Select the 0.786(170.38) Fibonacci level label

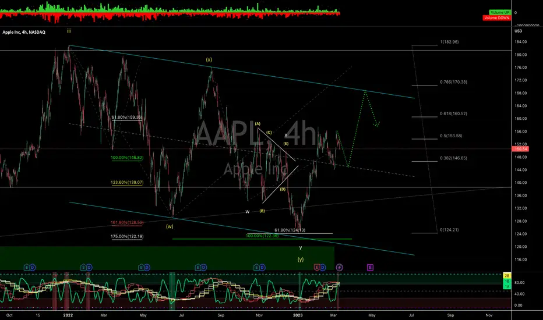pyautogui.click(x=453, y=82)
